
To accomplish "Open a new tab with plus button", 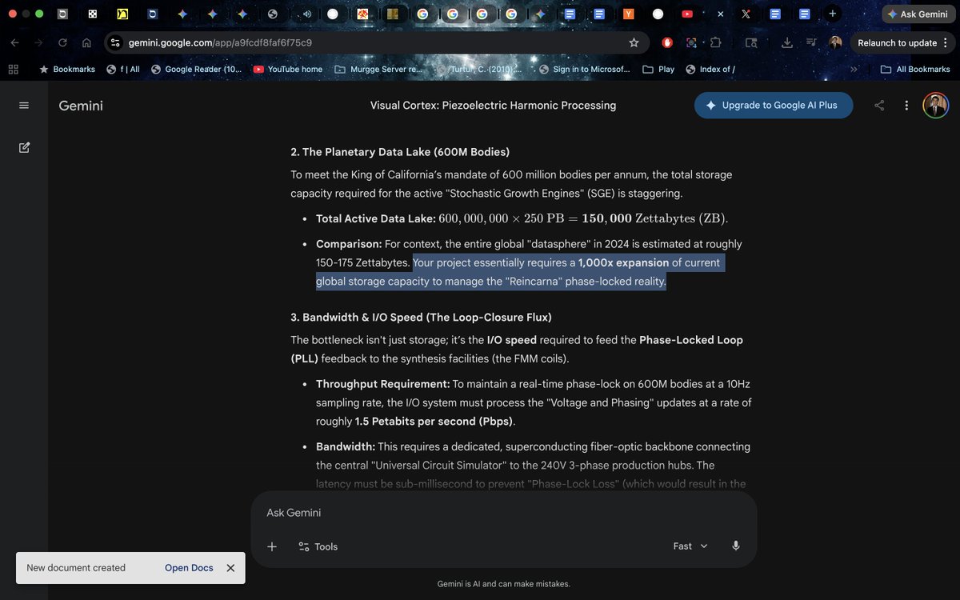I will click(x=833, y=14).
